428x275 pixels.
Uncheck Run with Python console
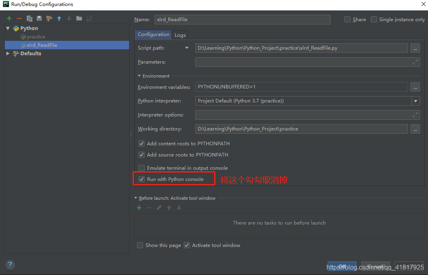[x=141, y=179]
